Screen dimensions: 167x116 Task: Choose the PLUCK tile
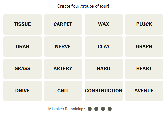coord(144,24)
